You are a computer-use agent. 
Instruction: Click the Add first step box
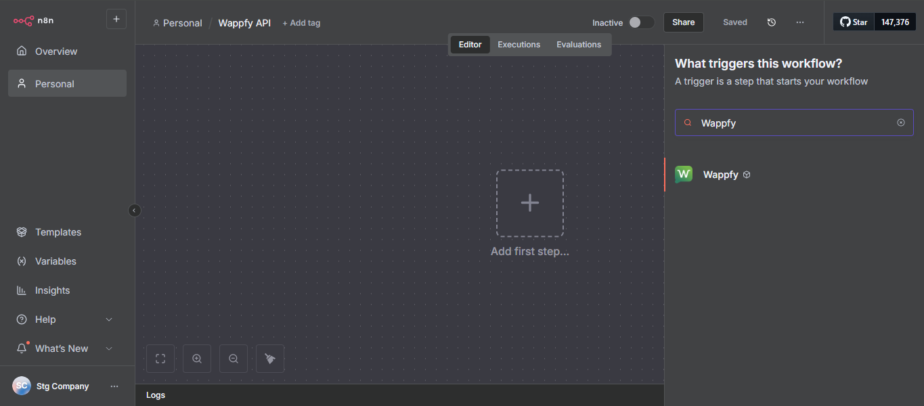[x=530, y=203]
